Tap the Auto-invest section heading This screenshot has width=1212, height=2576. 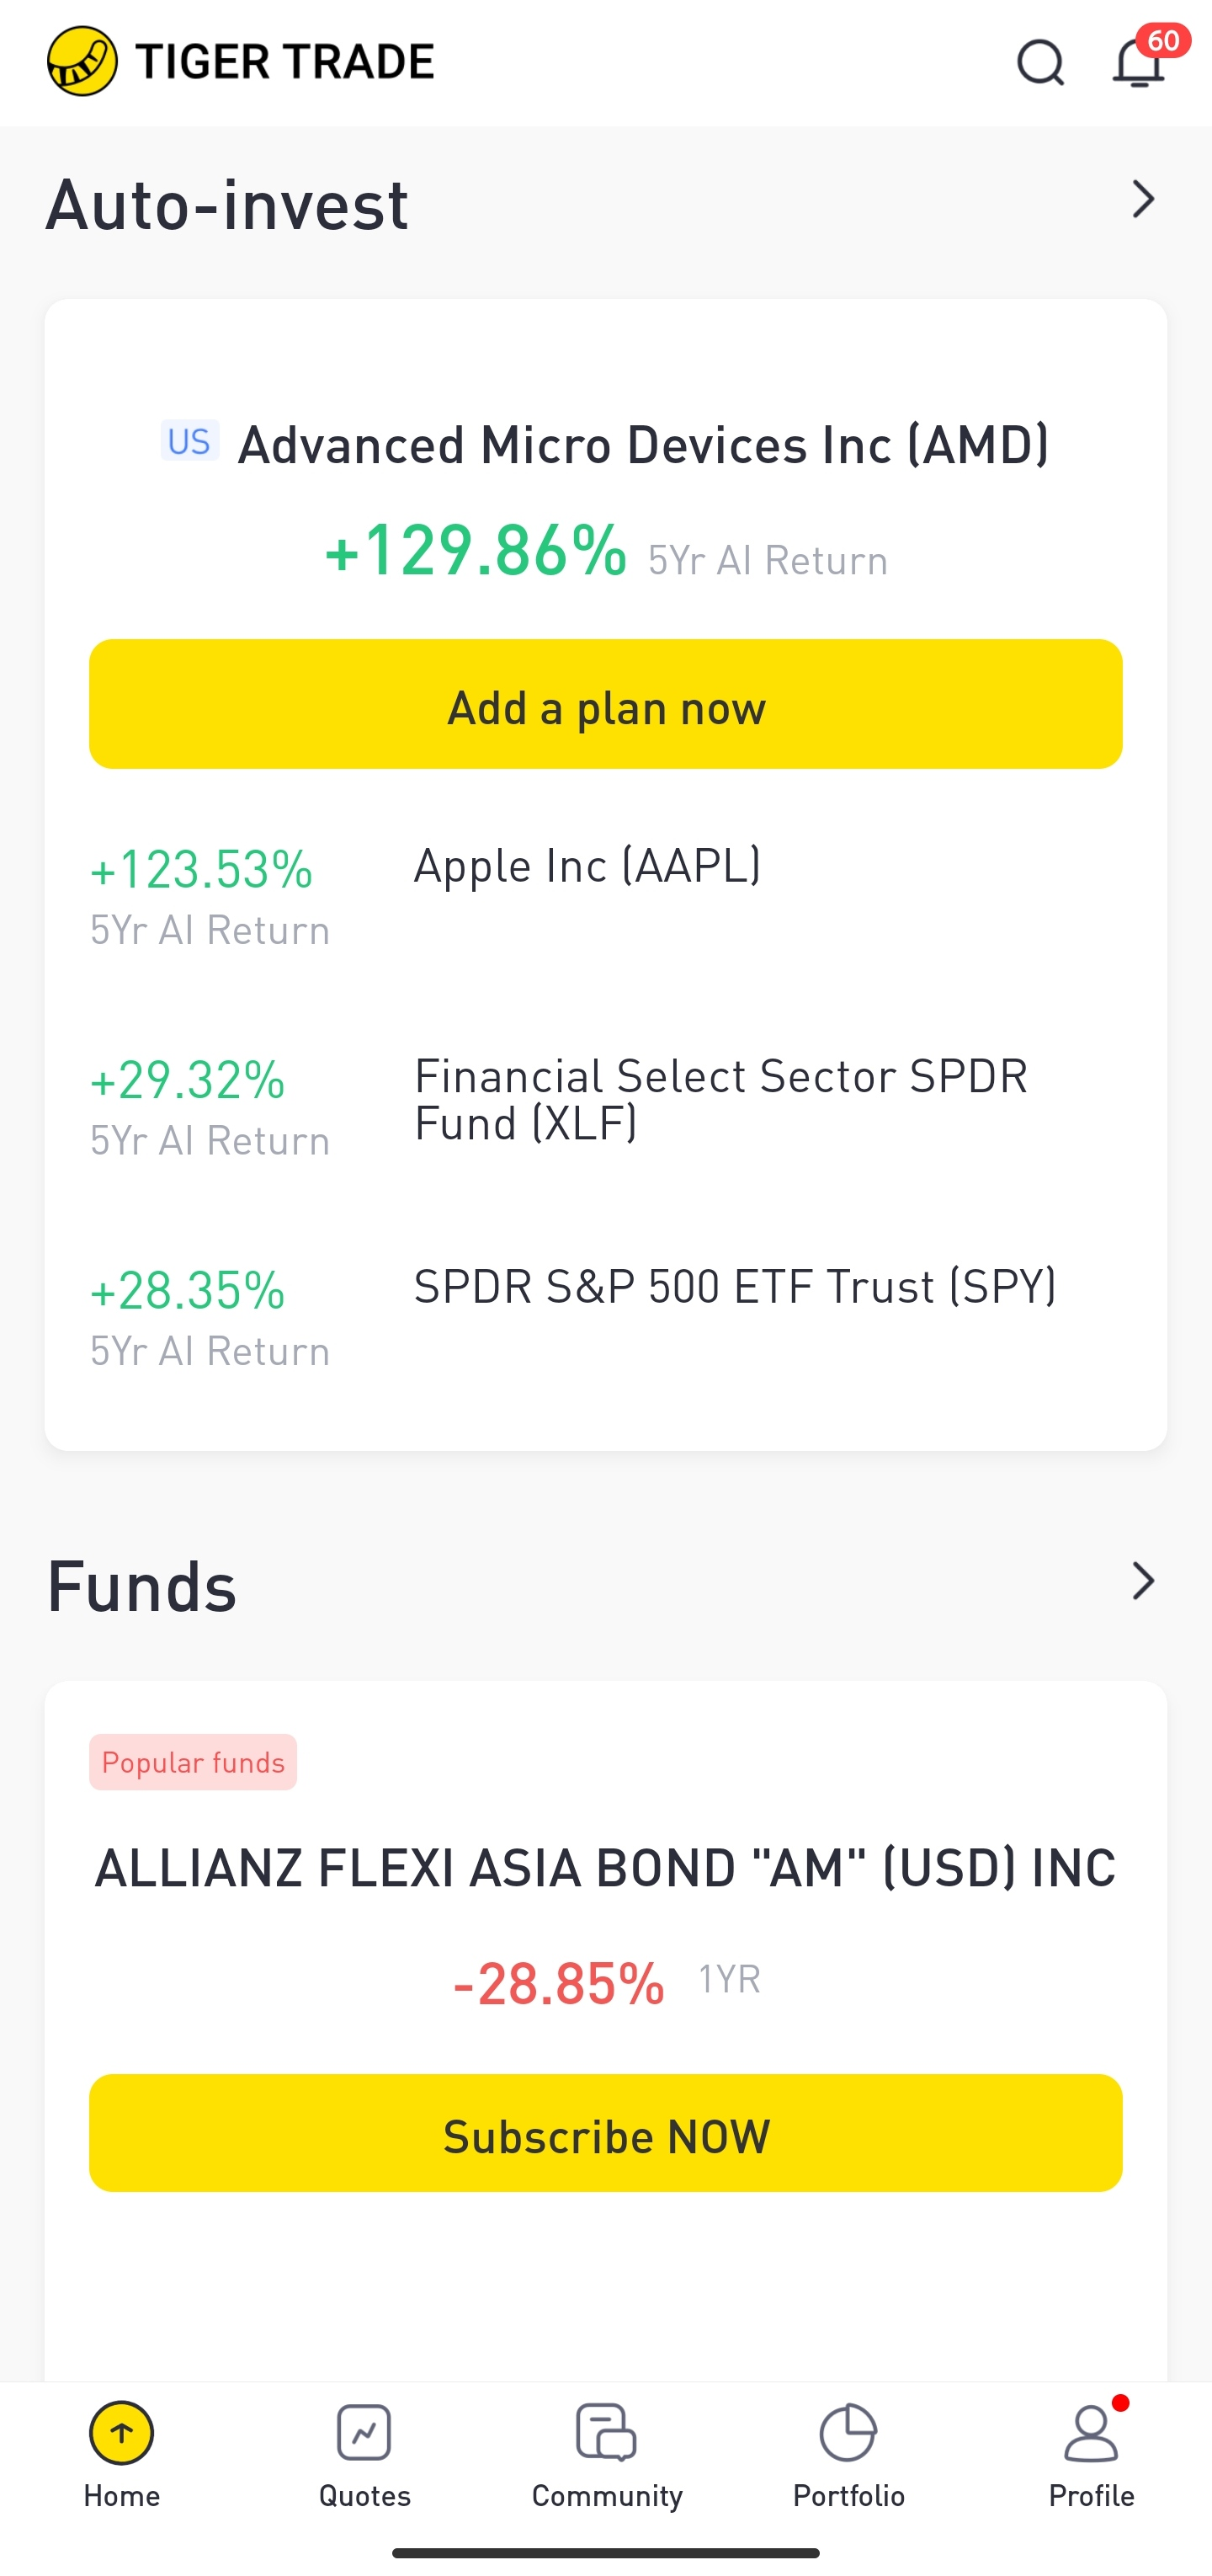click(228, 205)
